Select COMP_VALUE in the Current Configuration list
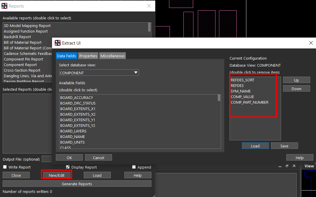 [x=242, y=97]
